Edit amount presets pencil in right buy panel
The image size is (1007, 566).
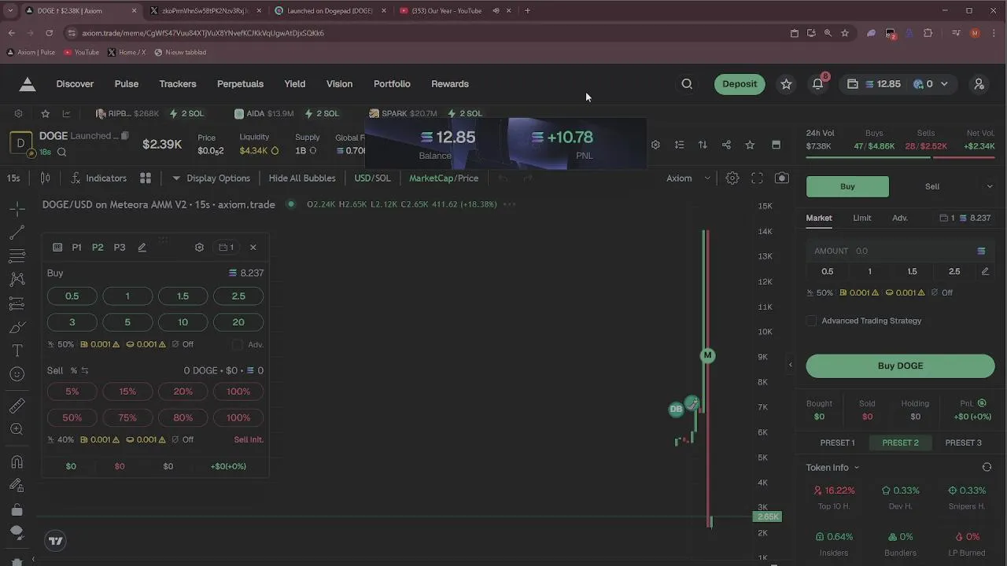[985, 271]
